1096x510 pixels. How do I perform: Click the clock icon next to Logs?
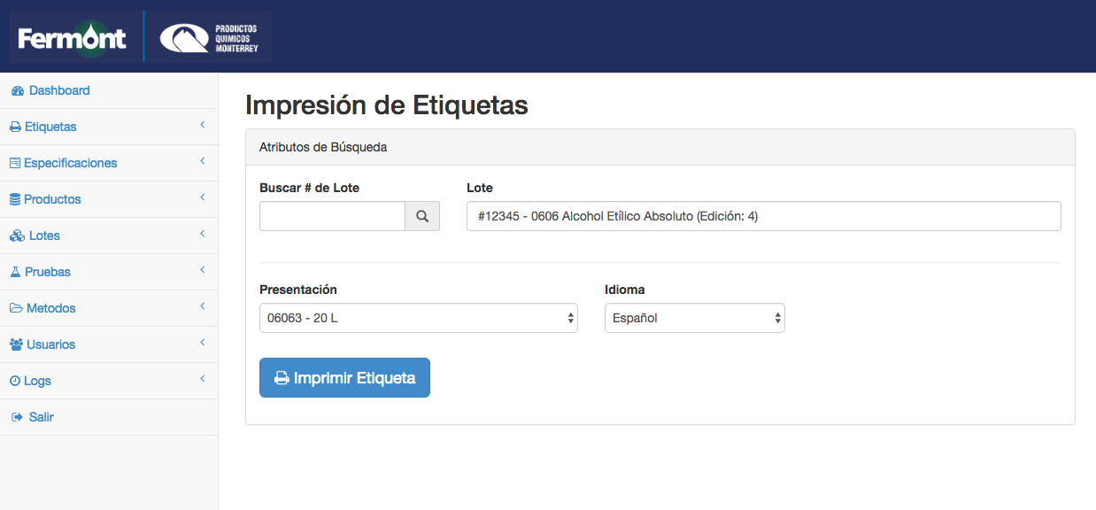tap(15, 381)
